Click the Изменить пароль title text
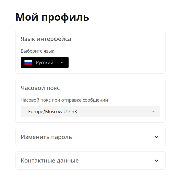Viewport: 181px width, 185px height. click(46, 137)
